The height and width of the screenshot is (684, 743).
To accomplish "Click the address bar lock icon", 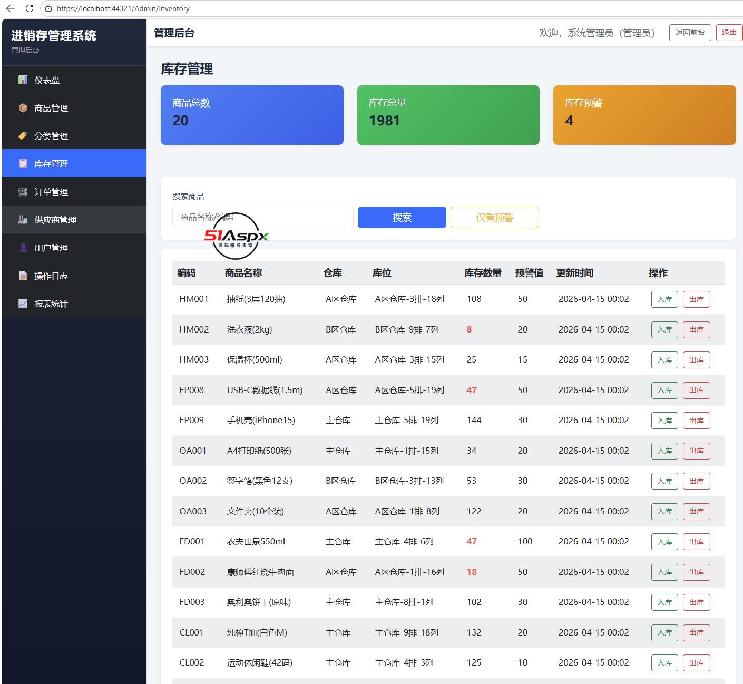I will coord(48,8).
